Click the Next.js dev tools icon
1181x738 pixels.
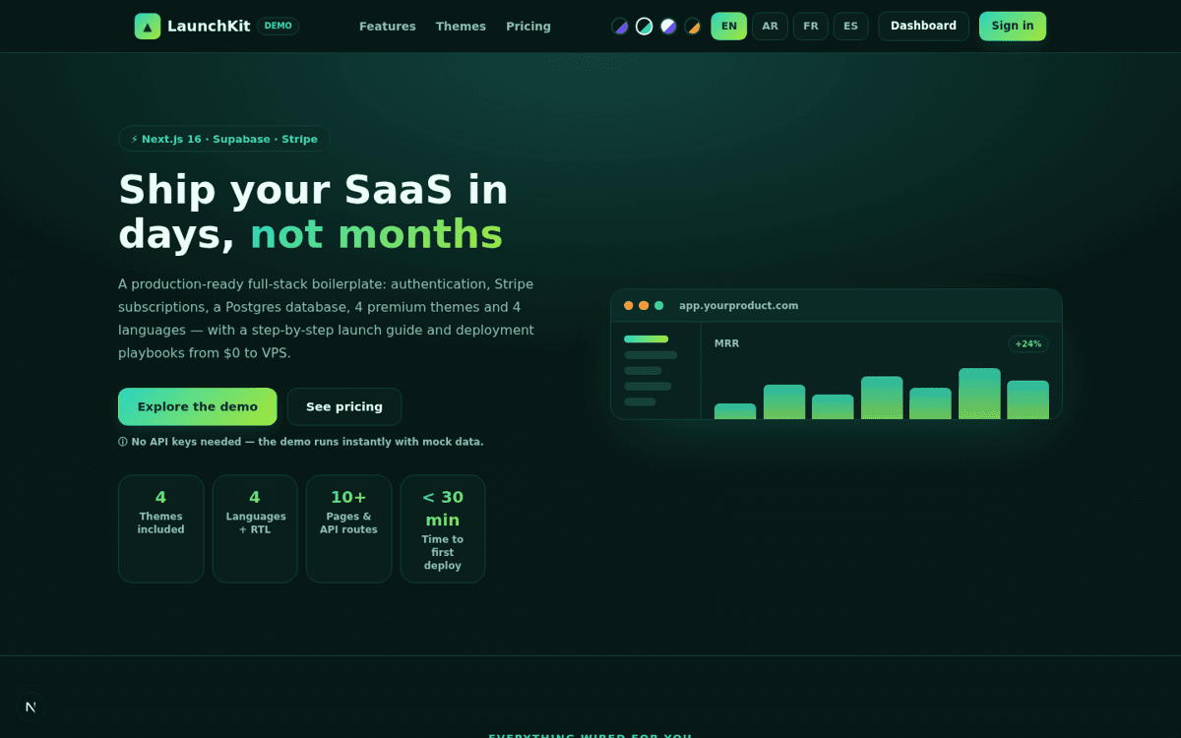31,707
